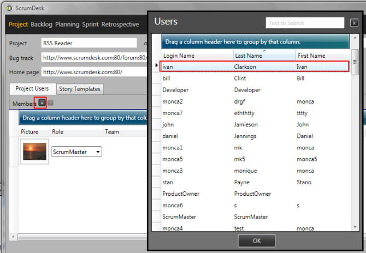Viewport: 366px width, 253px height.
Task: Select the john Jamieson user row
Action: (x=255, y=125)
